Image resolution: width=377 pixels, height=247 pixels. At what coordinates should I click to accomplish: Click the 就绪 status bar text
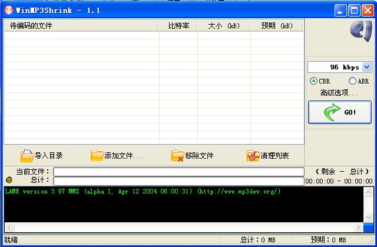pyautogui.click(x=11, y=240)
